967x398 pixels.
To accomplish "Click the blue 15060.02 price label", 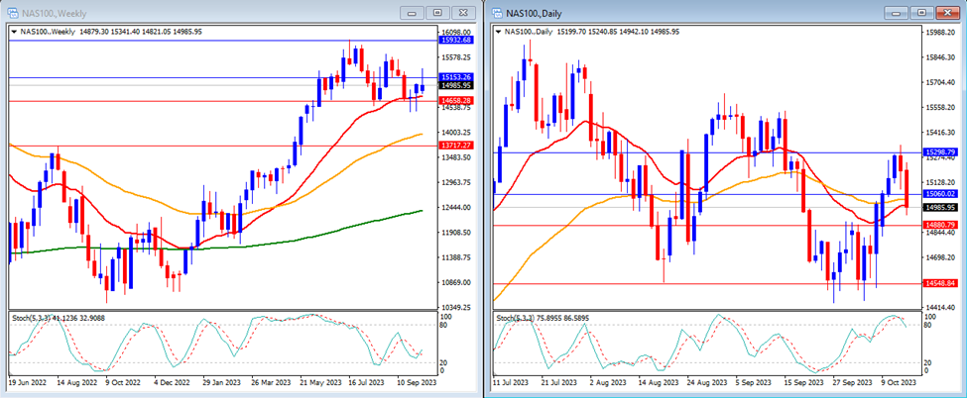I will [940, 193].
